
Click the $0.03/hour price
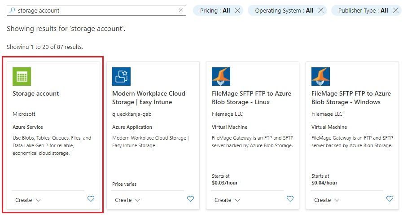[x=225, y=183]
